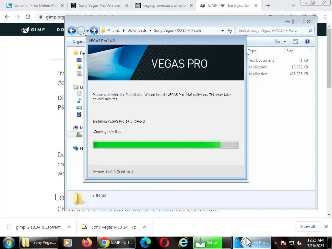Screen dimensions: 332x249
Task: Close the GIMP Thank you tab
Action: [256, 6]
